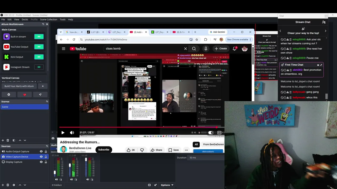Lock the Audio Output Capture source

coord(46,151)
